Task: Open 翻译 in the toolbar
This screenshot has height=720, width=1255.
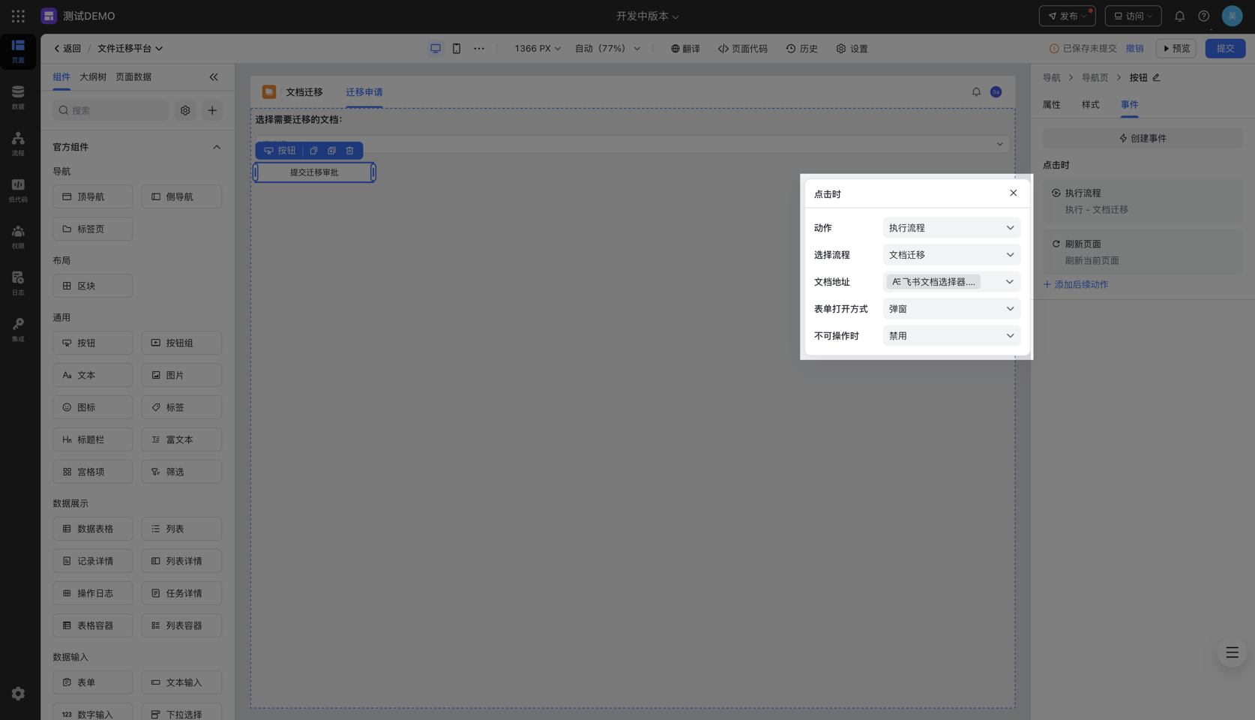Action: point(685,48)
